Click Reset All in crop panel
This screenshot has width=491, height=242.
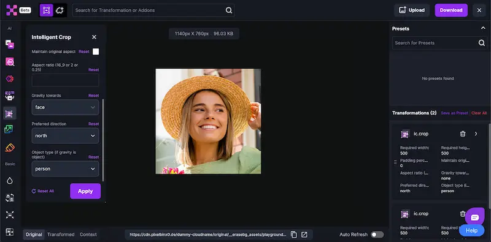coord(43,191)
